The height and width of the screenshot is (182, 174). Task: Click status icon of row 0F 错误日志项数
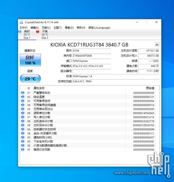point(23,149)
